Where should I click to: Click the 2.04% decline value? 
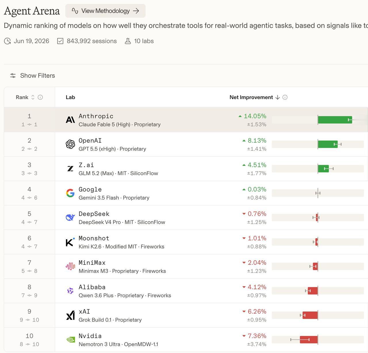pos(257,263)
